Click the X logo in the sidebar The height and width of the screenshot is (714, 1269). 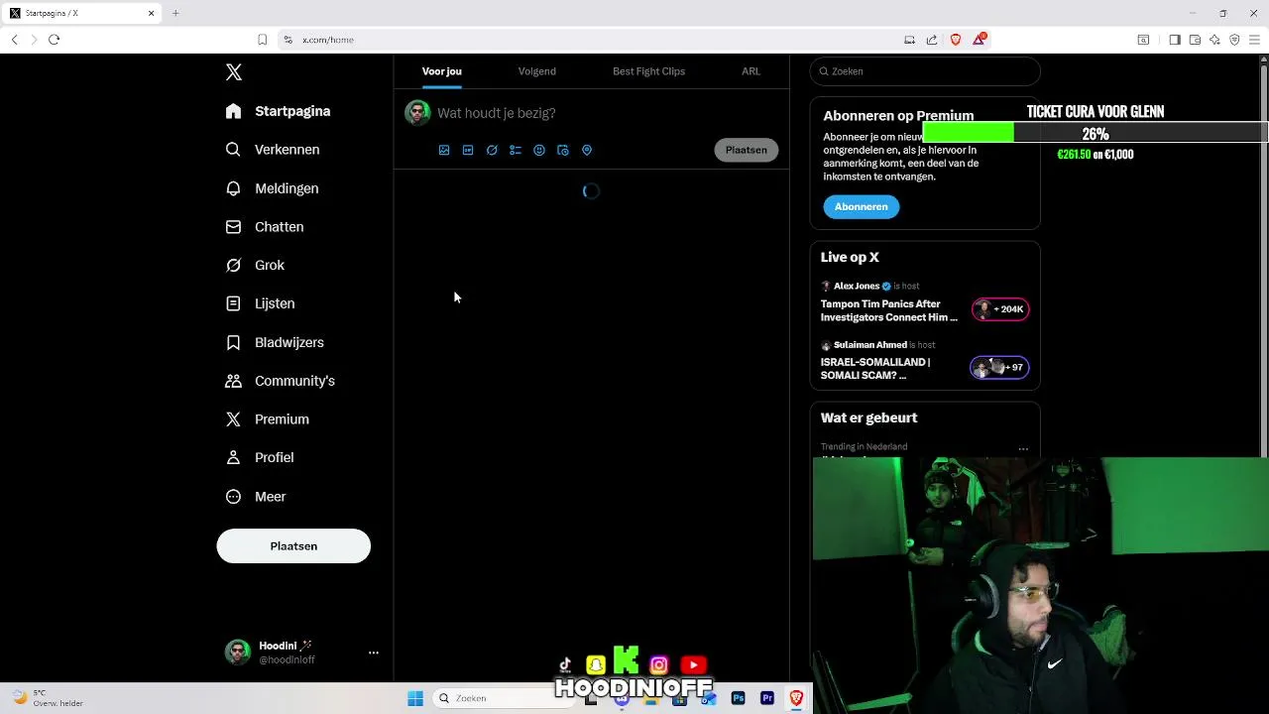233,72
